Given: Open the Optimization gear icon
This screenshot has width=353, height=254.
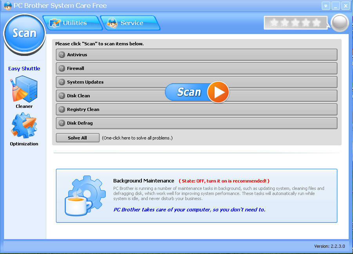Looking at the screenshot, I should [x=24, y=126].
